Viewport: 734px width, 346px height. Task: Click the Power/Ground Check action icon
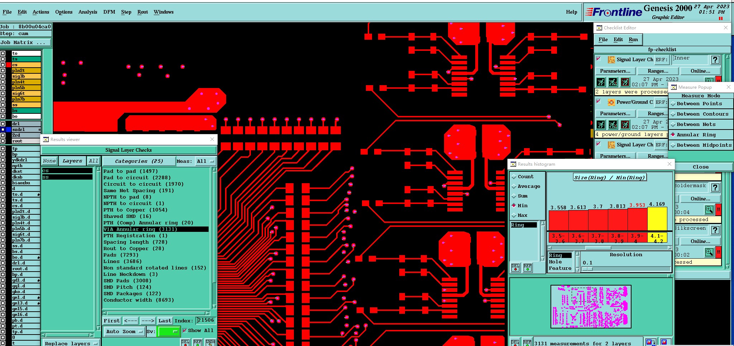click(611, 102)
